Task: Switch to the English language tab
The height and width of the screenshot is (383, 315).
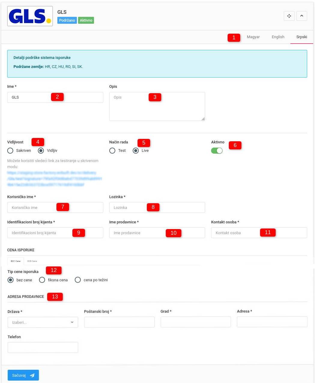Action: click(278, 37)
